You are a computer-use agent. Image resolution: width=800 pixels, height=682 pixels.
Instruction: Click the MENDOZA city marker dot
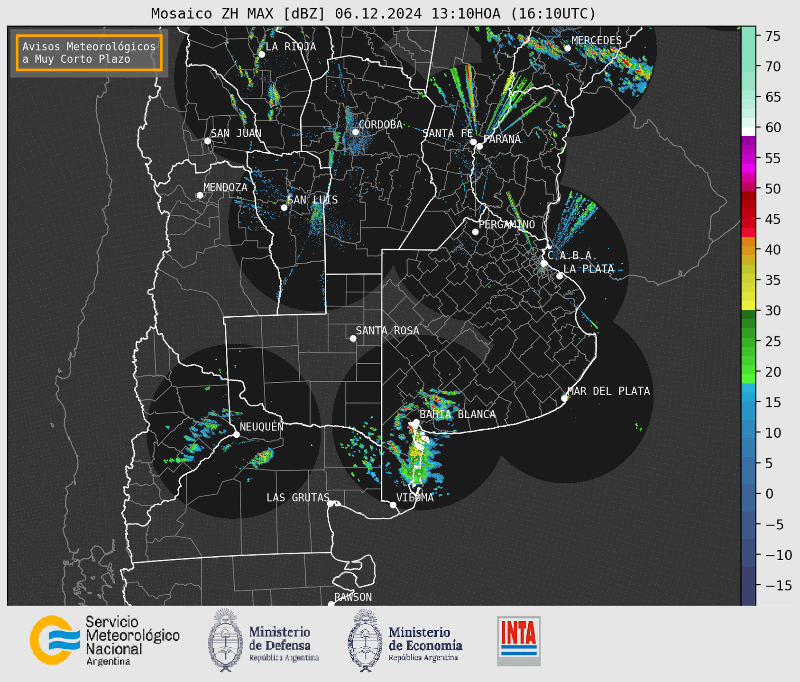[200, 195]
